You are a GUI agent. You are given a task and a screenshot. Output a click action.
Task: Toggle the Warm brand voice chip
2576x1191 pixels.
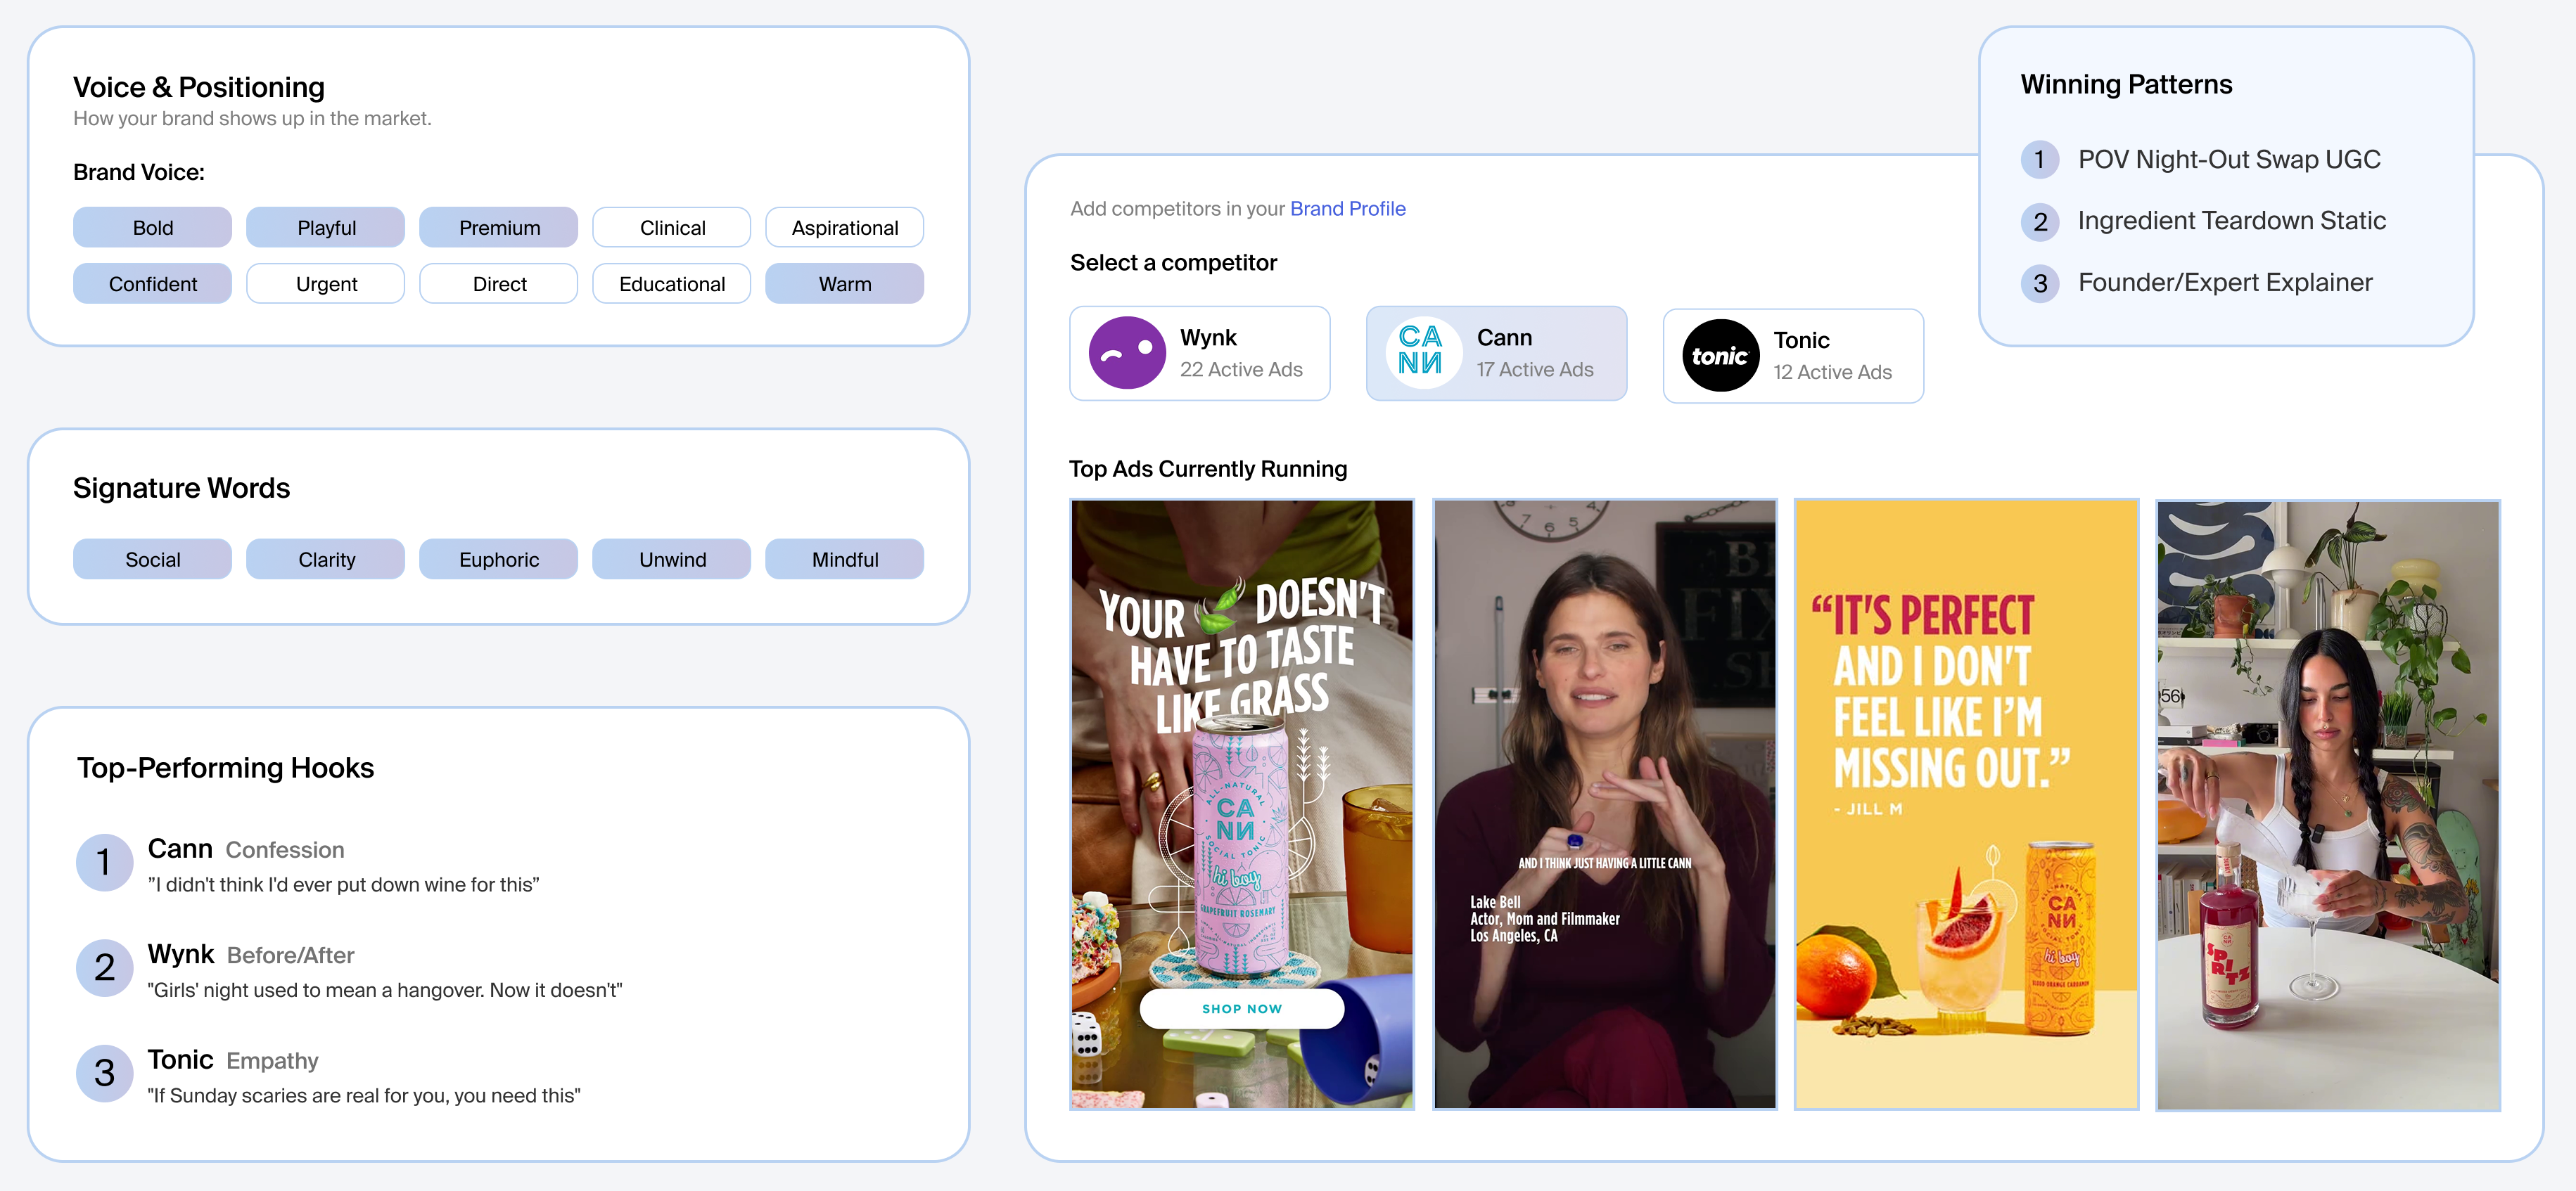(845, 284)
